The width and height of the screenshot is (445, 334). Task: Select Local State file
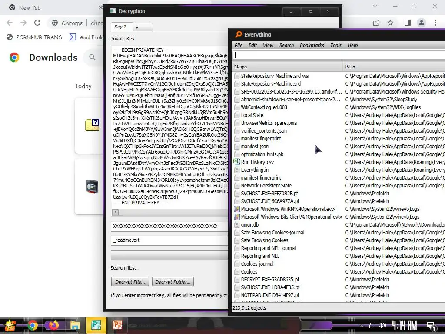click(x=252, y=115)
